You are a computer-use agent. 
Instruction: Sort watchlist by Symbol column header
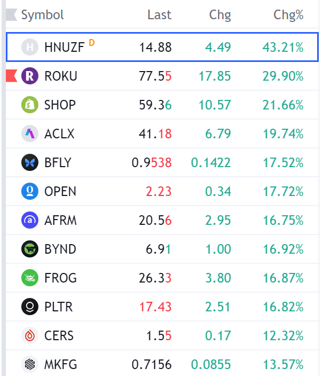coord(43,15)
